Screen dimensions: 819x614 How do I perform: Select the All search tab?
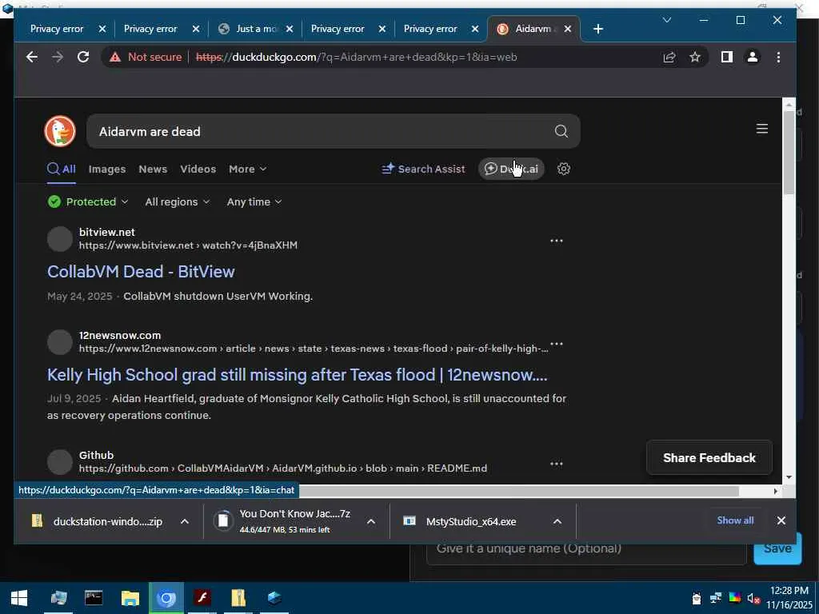point(62,169)
